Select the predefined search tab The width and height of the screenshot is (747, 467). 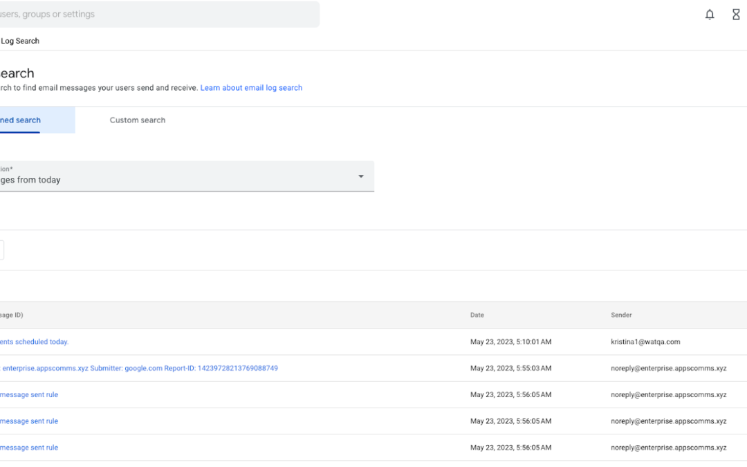point(37,120)
